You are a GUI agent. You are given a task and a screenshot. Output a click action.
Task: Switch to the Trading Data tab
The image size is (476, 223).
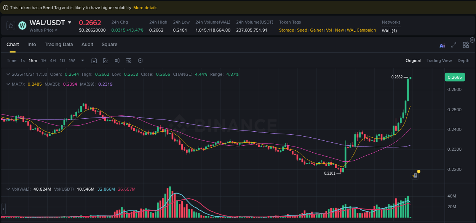click(59, 45)
